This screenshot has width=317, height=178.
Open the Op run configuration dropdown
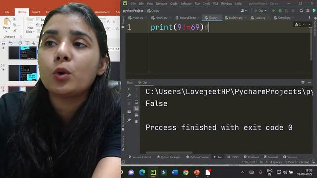[x=261, y=11]
